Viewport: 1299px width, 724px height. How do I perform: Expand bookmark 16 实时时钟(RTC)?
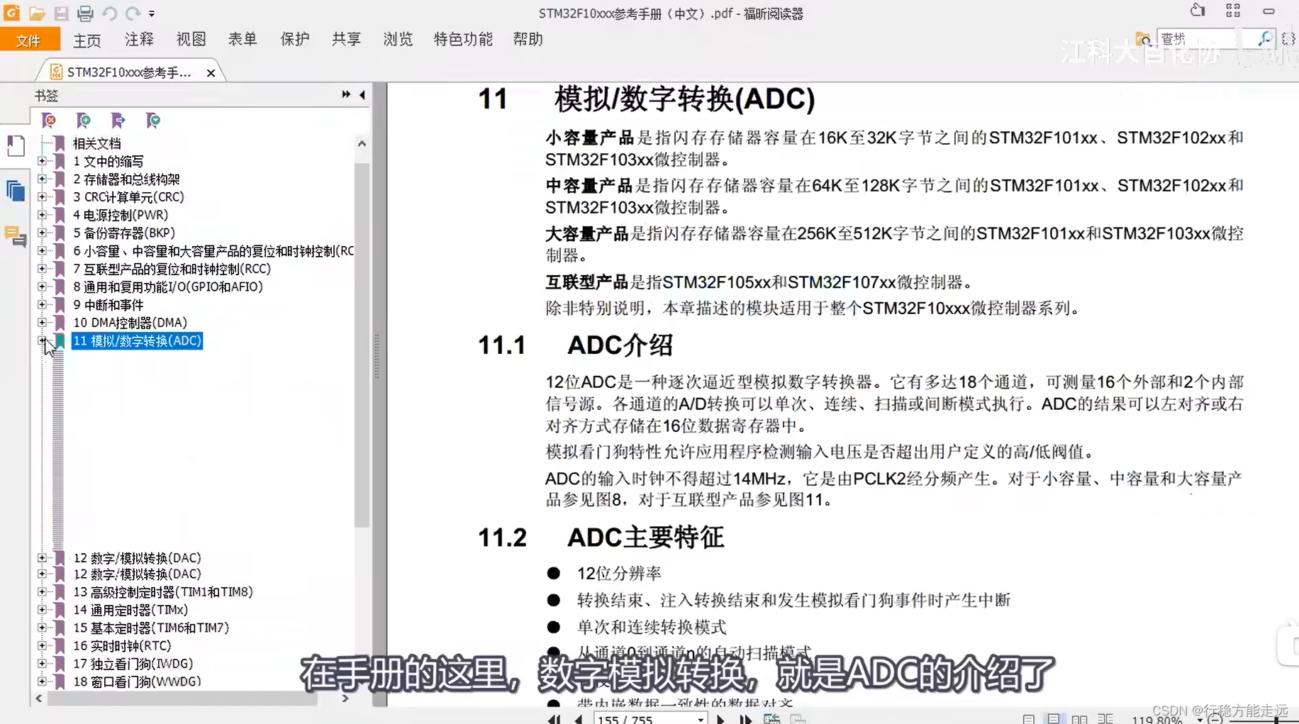click(43, 645)
